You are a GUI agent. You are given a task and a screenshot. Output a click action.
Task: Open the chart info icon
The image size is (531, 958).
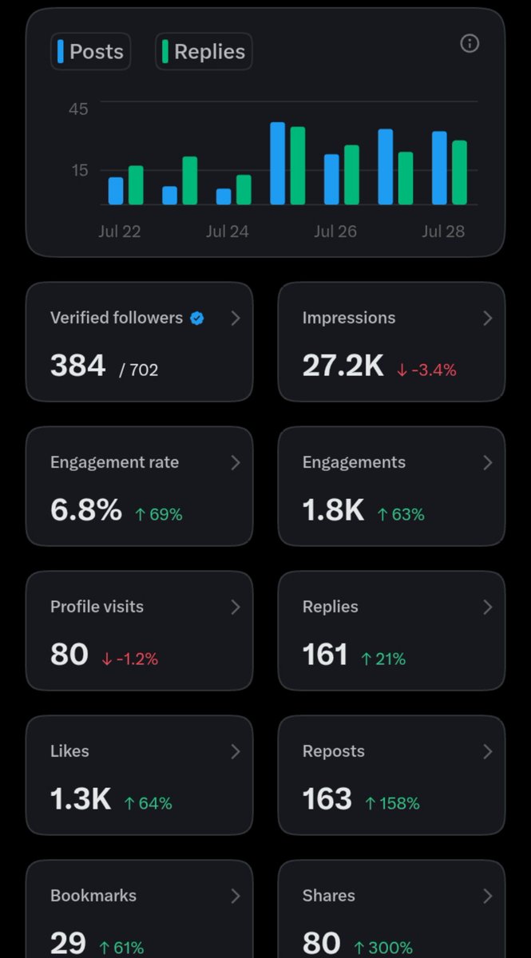[470, 44]
